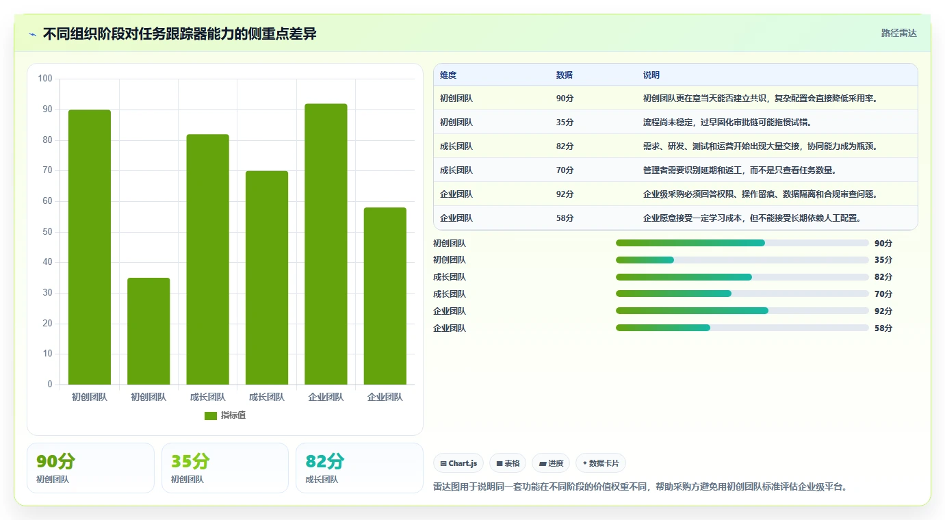This screenshot has height=520, width=945.
Task: Click the progress bar labeled 82分
Action: point(742,277)
